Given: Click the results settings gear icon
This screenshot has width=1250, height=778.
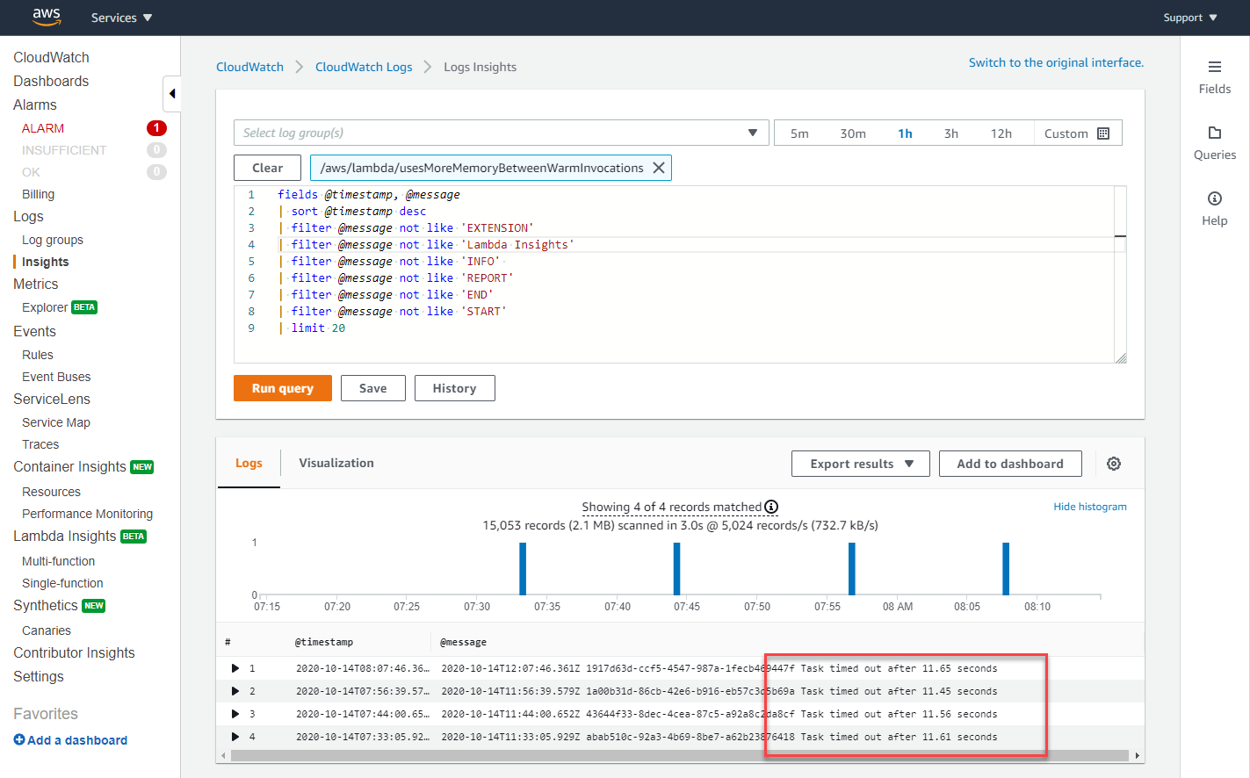Looking at the screenshot, I should click(x=1113, y=464).
